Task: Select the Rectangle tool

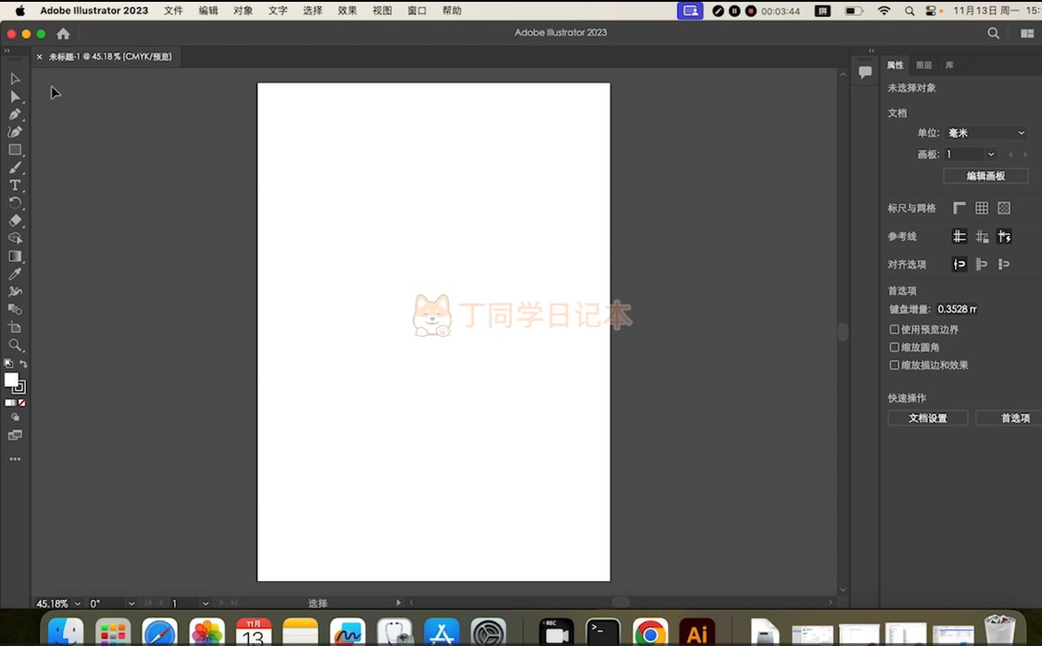Action: [x=15, y=150]
